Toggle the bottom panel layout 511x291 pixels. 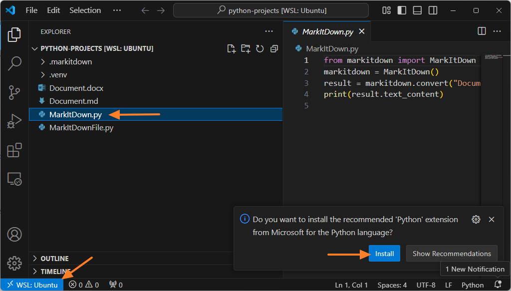[x=418, y=10]
